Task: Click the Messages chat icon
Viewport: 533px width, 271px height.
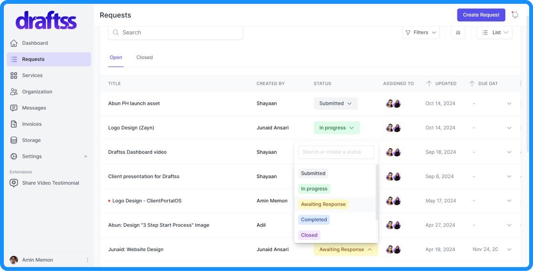Action: (x=14, y=108)
